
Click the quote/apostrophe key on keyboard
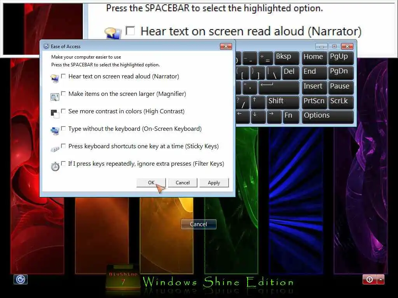tap(250, 88)
